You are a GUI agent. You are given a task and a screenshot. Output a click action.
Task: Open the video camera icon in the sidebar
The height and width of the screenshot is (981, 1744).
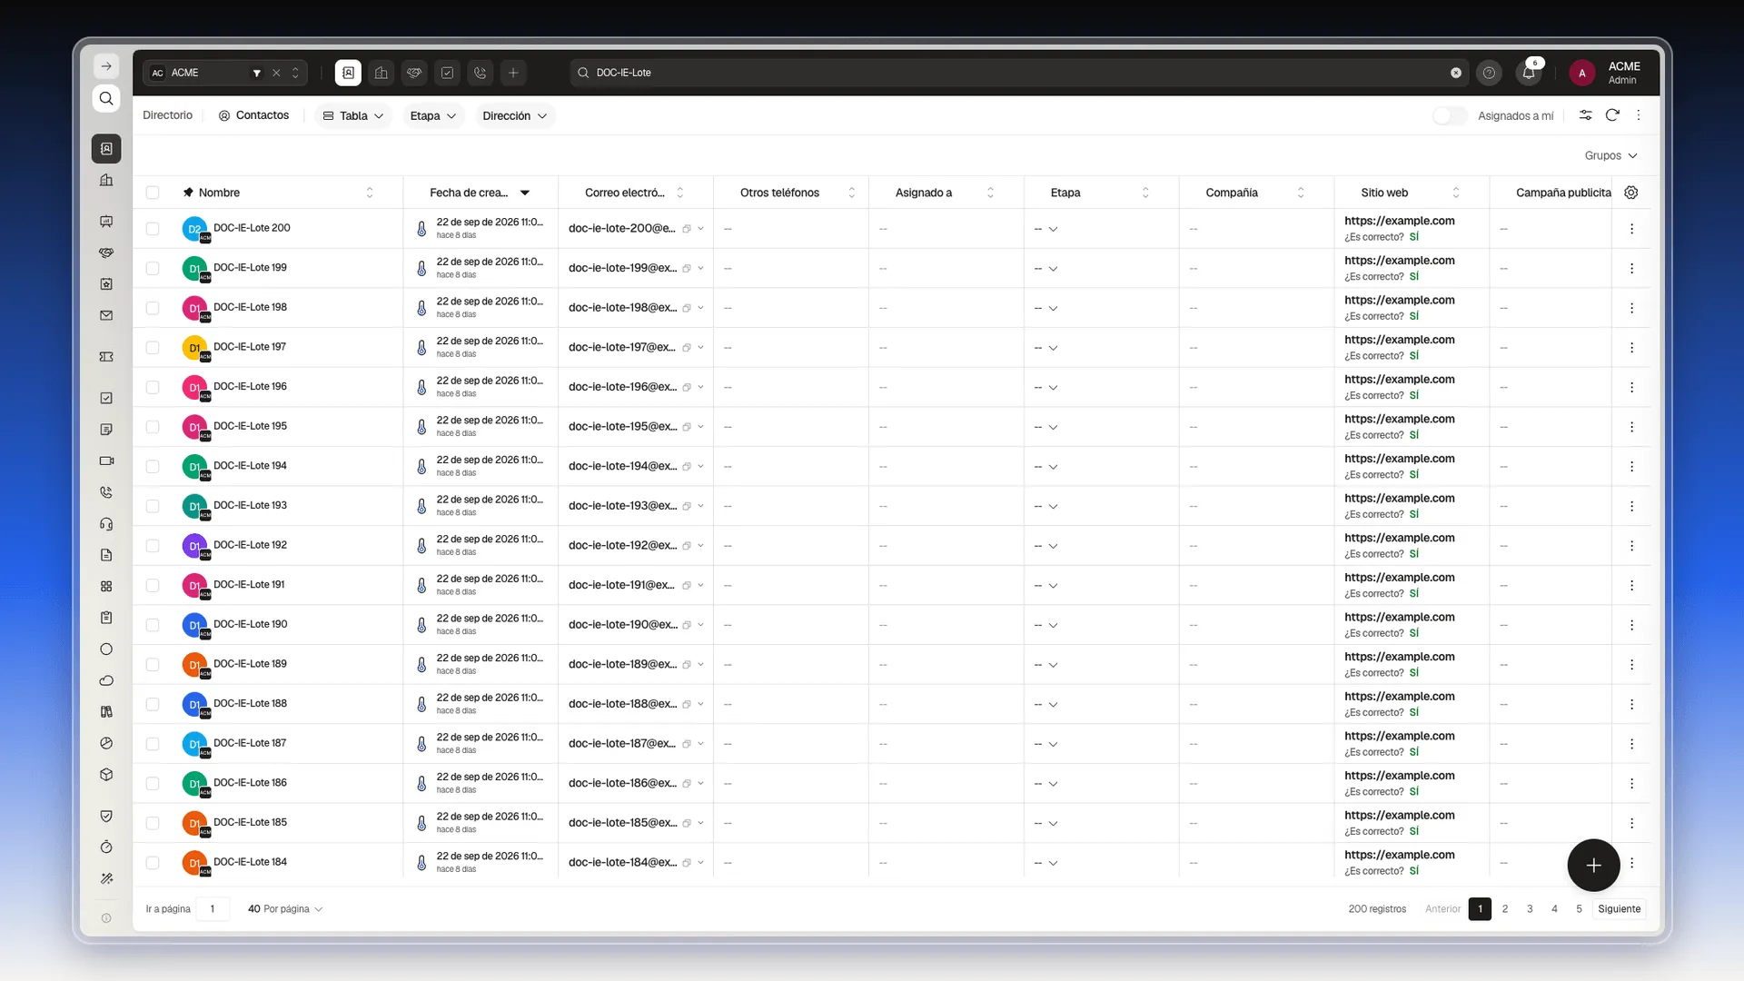pos(106,461)
